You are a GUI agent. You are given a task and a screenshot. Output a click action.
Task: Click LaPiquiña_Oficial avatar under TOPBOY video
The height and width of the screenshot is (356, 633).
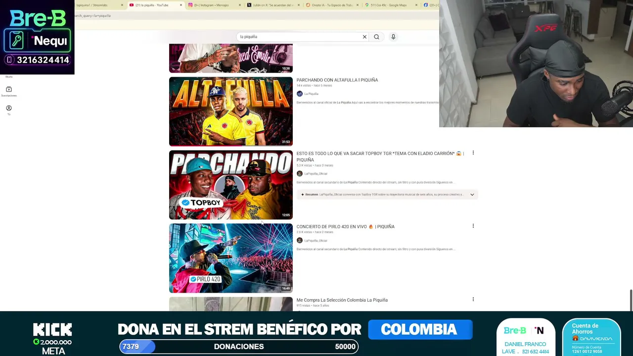[x=299, y=174]
